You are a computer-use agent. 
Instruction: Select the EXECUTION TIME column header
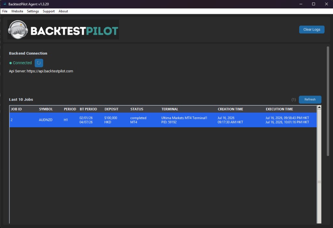tap(279, 109)
